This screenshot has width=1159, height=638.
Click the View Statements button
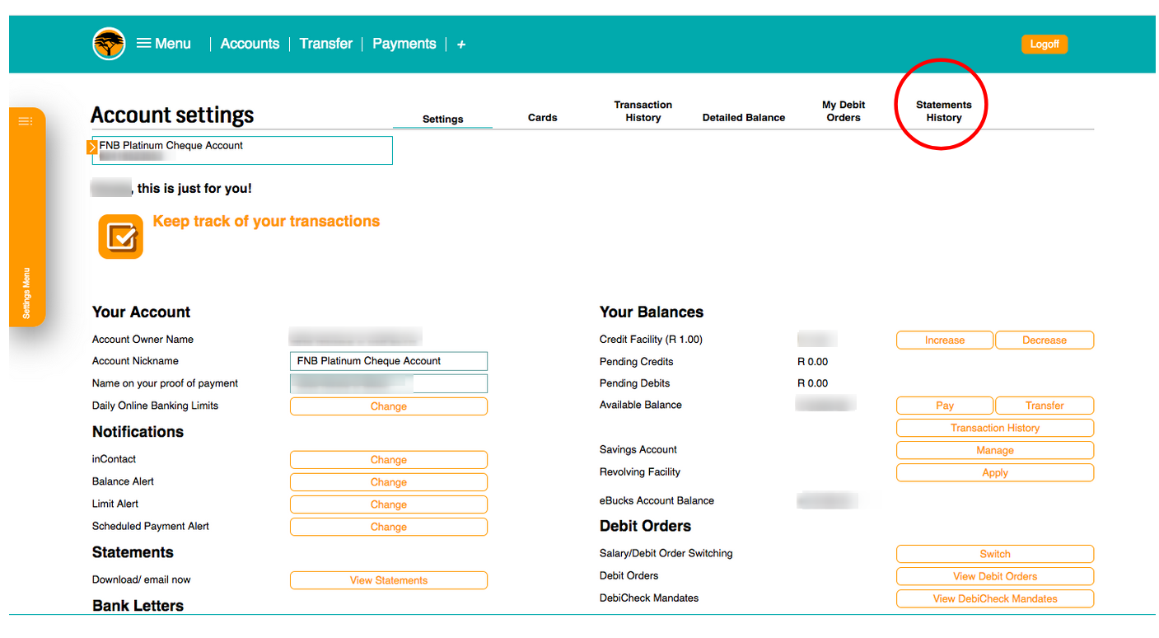pyautogui.click(x=388, y=580)
